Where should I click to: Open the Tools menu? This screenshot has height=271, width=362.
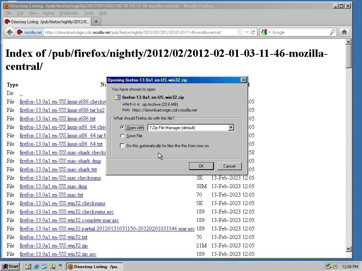point(89,13)
